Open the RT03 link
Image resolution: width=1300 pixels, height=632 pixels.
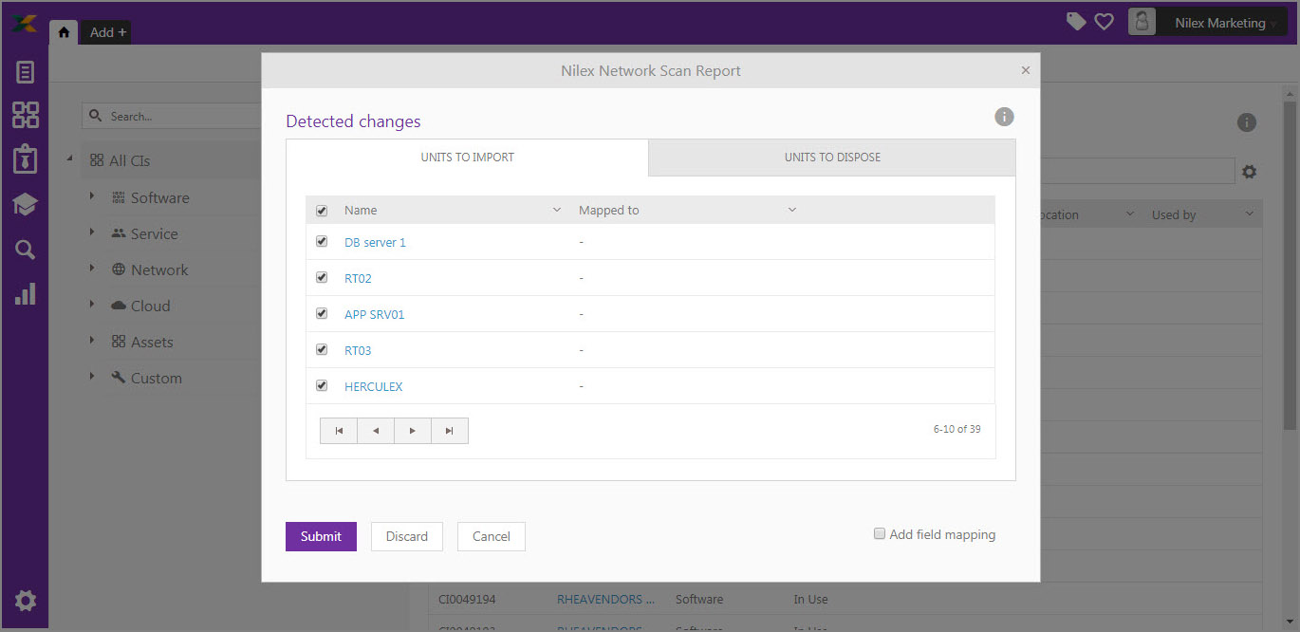(358, 350)
